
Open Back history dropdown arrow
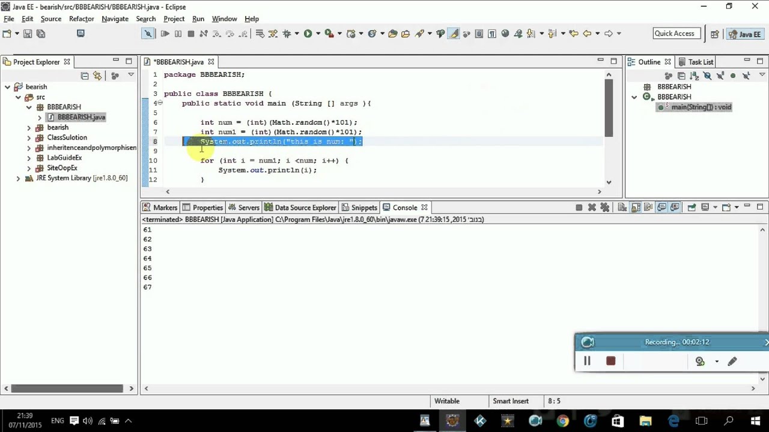(x=597, y=34)
